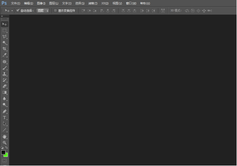Select the Move tool in toolbox

tap(4, 24)
